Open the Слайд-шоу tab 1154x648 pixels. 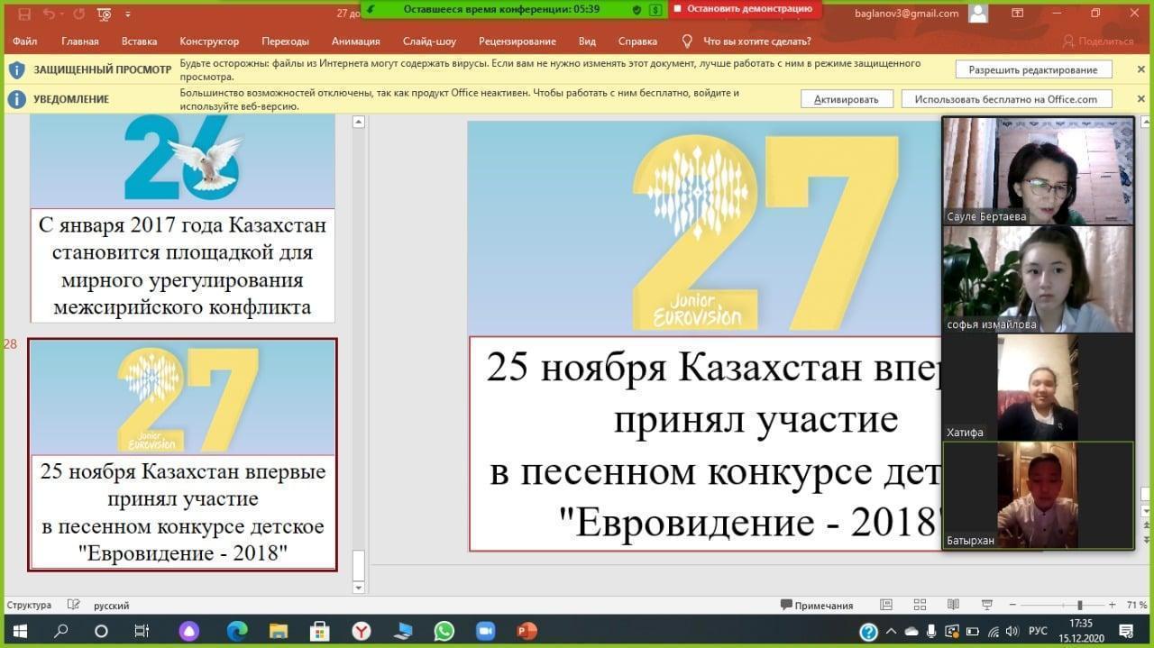(429, 41)
